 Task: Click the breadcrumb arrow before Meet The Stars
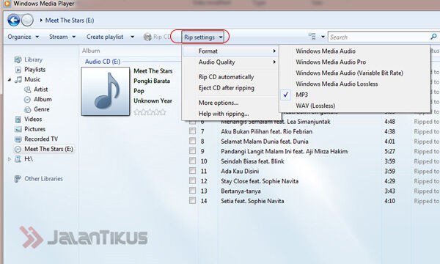coord(41,21)
